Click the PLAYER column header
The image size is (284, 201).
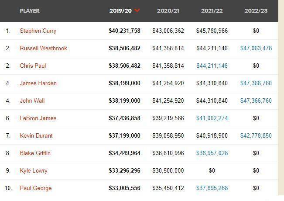30,10
